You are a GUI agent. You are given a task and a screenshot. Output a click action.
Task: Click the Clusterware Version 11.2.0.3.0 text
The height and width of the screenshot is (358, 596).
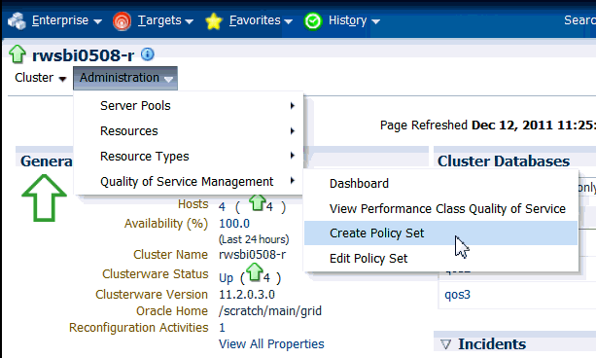[x=247, y=295]
